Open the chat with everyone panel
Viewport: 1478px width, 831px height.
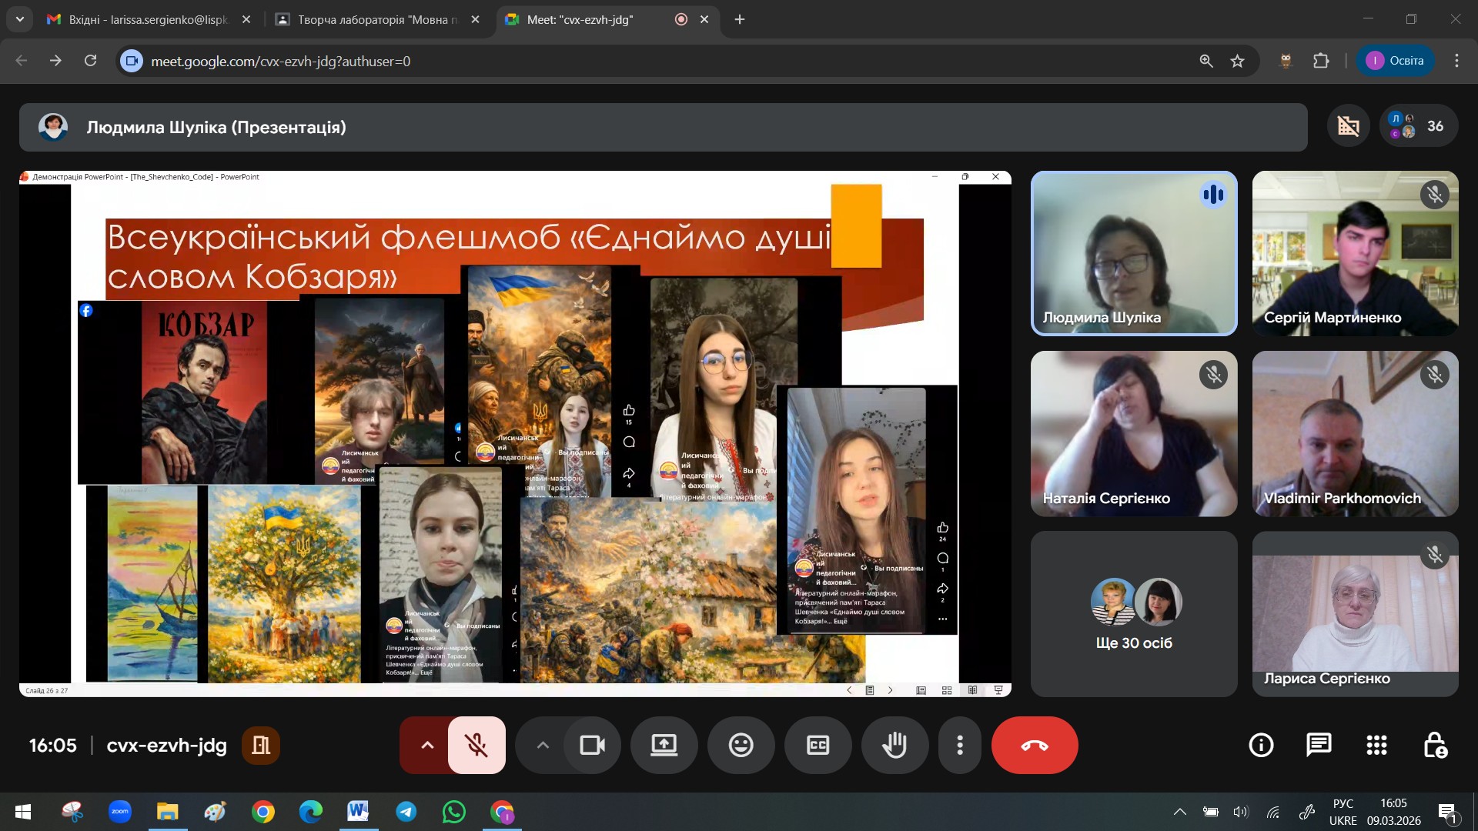pyautogui.click(x=1319, y=745)
